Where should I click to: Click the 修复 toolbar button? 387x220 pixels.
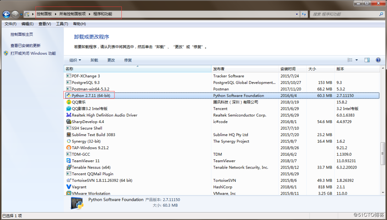coord(128,60)
